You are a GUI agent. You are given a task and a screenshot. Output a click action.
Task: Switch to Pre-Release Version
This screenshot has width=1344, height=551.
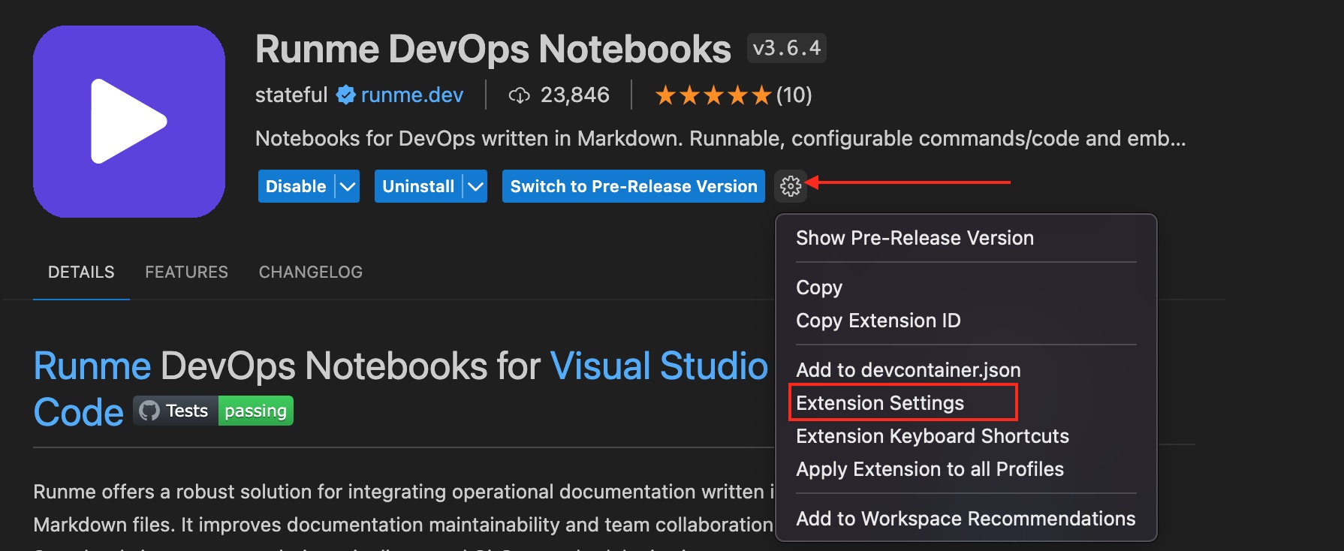(x=633, y=186)
